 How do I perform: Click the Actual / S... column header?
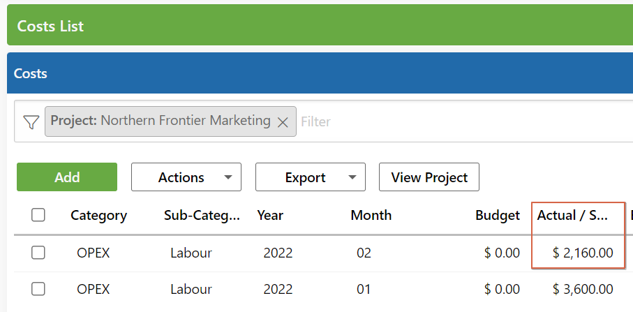coord(572,215)
